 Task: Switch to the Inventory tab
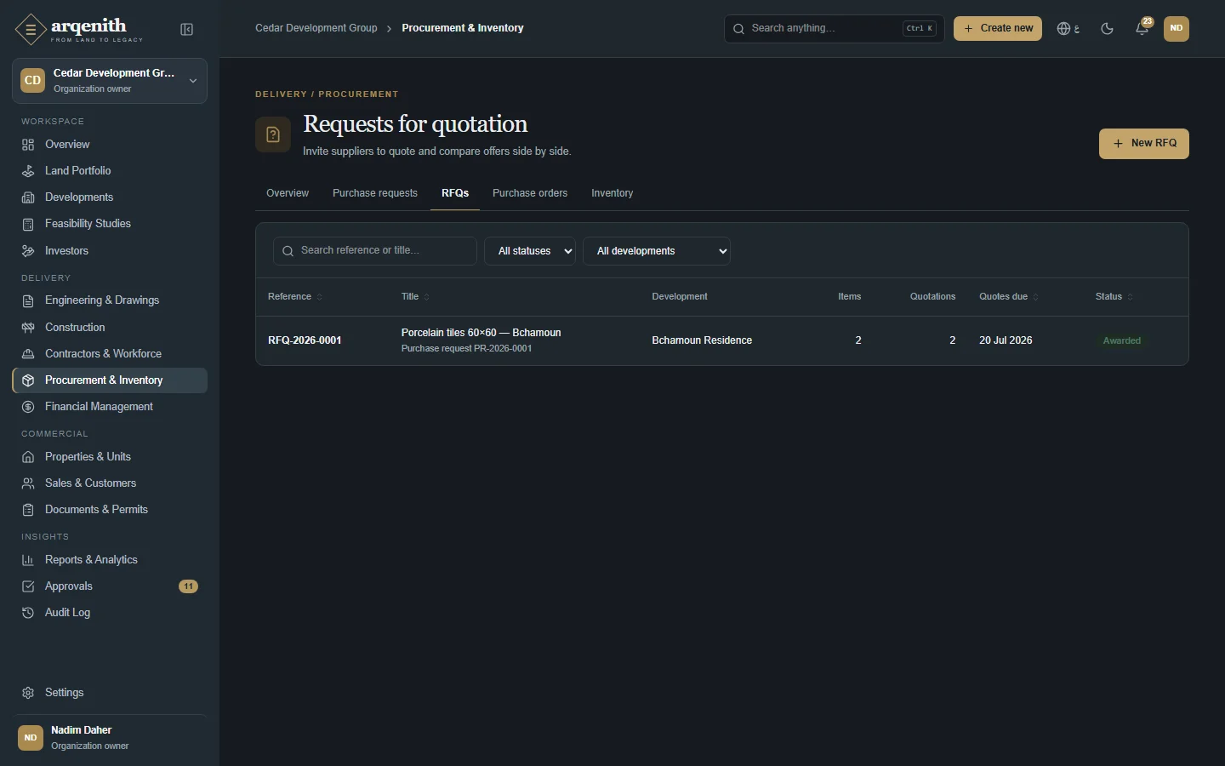(x=612, y=193)
